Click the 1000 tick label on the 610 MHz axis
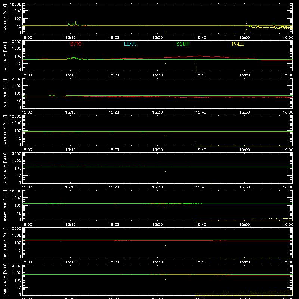The image size is (299, 299). click(x=17, y=86)
